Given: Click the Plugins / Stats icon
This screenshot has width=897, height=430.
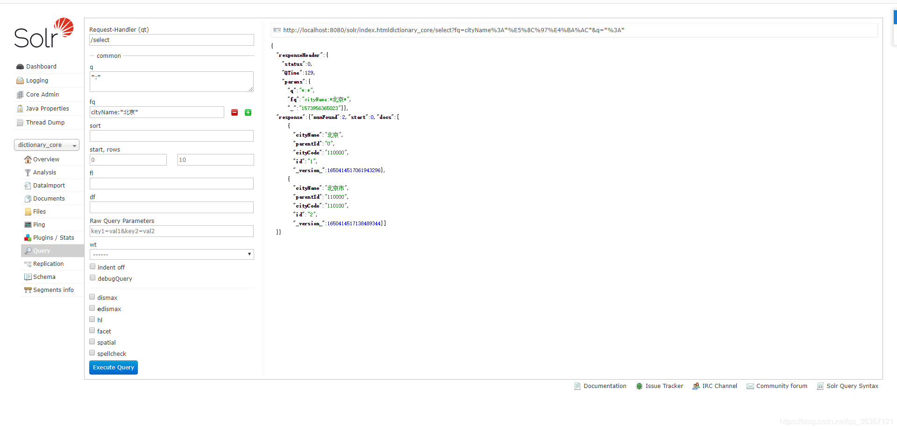Looking at the screenshot, I should click(x=28, y=238).
